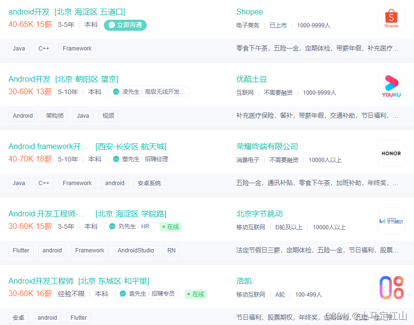Click the 架构师 tag
Screen dimensions: 414x325
(x=55, y=116)
